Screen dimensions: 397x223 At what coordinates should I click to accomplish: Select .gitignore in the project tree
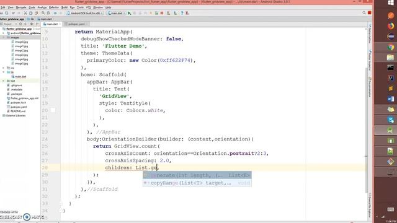click(15, 85)
